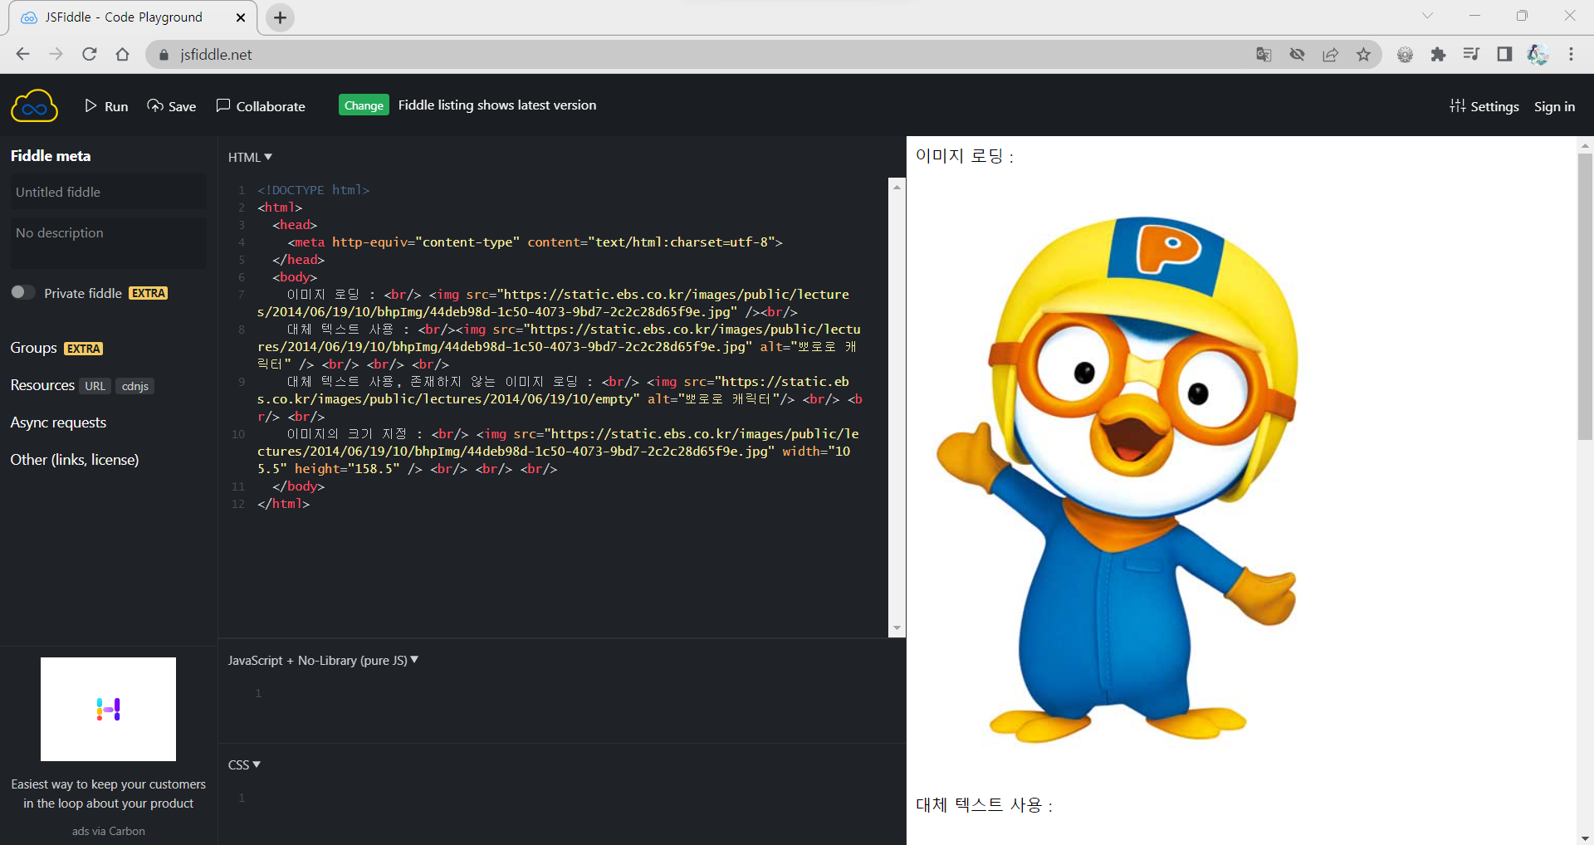
Task: Open the browser home page
Action: coord(123,54)
